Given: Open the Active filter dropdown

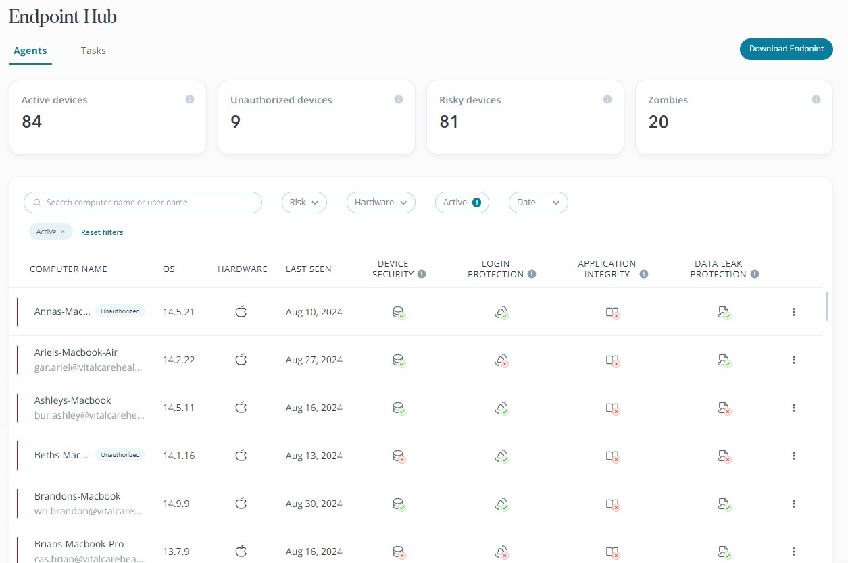Looking at the screenshot, I should coord(462,203).
